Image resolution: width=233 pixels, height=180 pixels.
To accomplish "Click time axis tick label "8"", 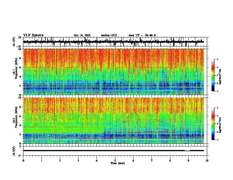I will coord(170,161).
